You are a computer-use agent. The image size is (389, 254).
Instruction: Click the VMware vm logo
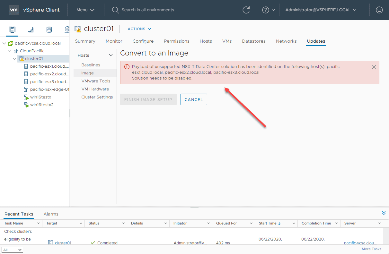pyautogui.click(x=14, y=10)
